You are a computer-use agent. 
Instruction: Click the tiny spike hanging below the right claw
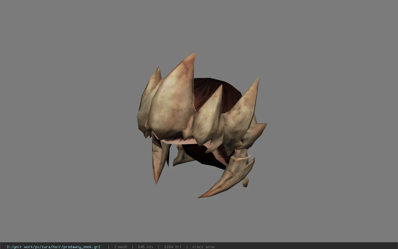point(246,182)
